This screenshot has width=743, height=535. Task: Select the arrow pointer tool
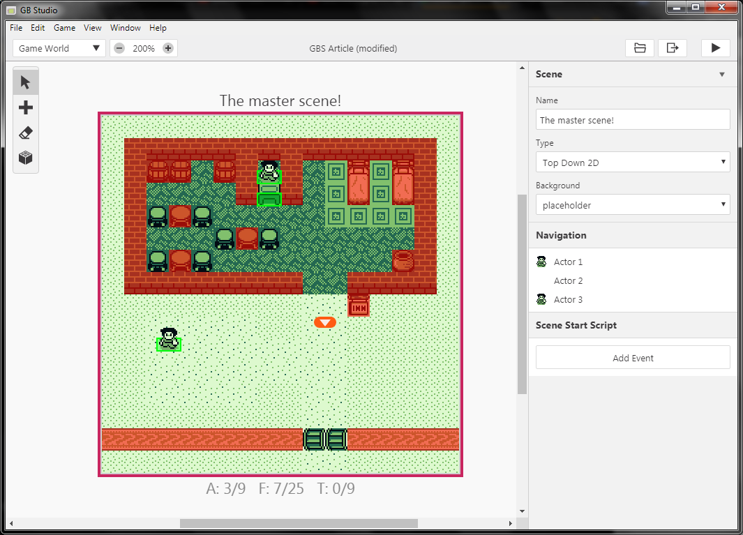point(26,82)
